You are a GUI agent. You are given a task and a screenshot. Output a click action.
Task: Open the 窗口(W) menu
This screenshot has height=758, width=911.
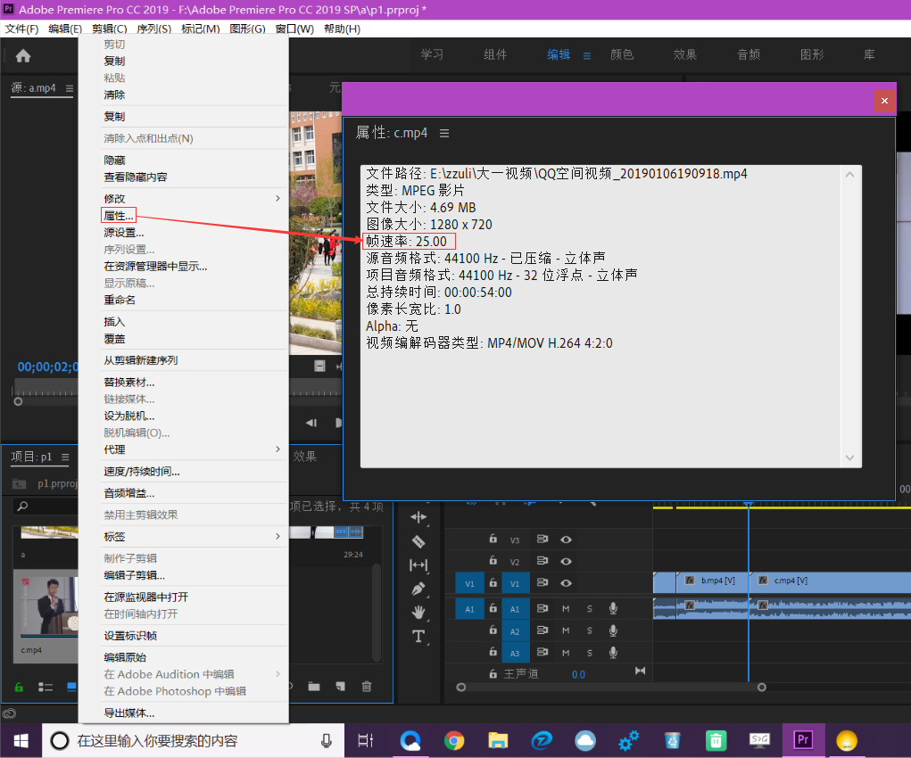[x=294, y=29]
